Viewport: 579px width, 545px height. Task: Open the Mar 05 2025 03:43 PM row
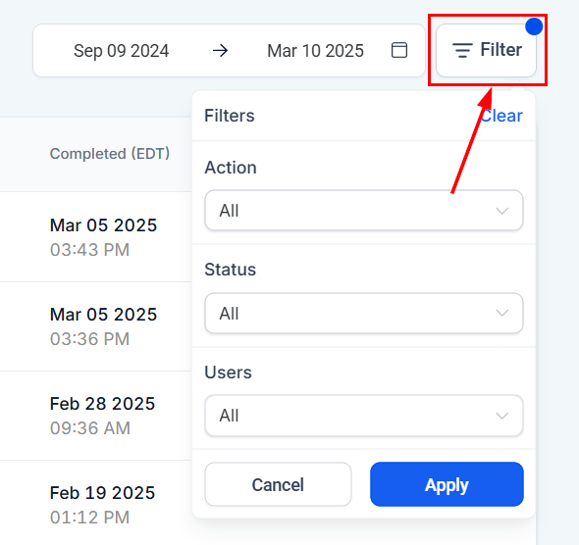click(x=95, y=237)
